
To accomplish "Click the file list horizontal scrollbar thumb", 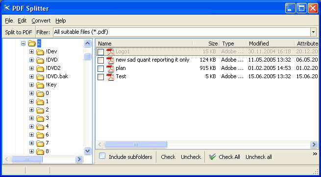I will click(136, 145).
